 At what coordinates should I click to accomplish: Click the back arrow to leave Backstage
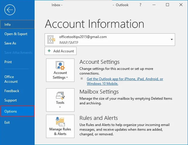coord(10,10)
